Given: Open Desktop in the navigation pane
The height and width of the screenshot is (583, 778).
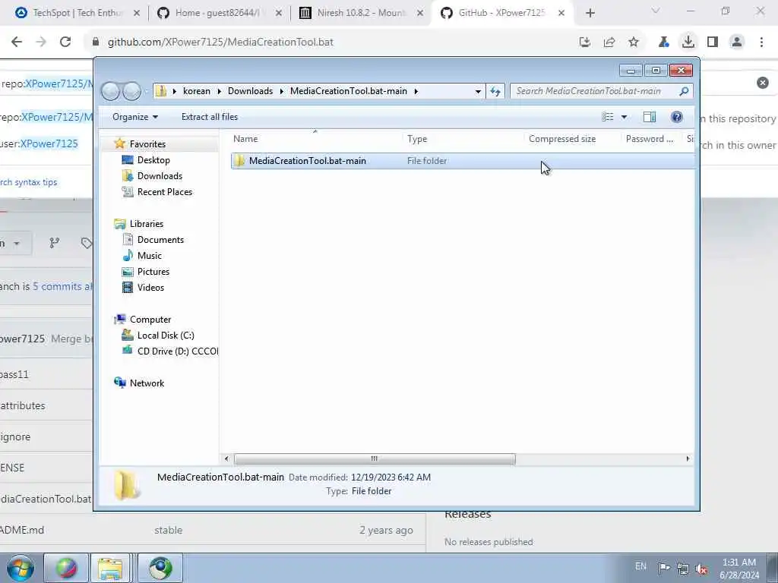Looking at the screenshot, I should point(153,160).
